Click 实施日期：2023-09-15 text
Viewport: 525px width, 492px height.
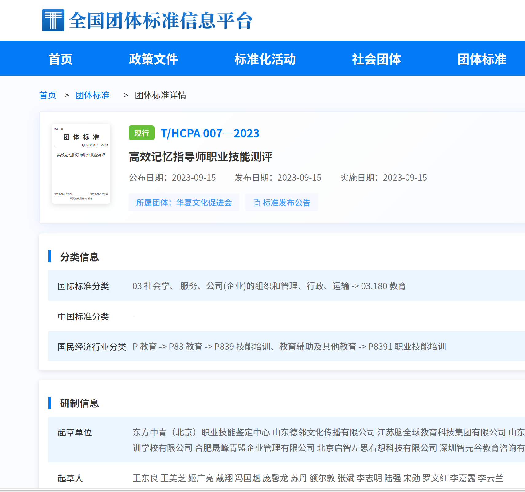[384, 178]
